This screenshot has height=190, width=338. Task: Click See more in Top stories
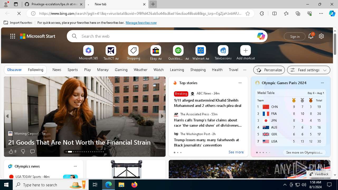click(x=236, y=152)
